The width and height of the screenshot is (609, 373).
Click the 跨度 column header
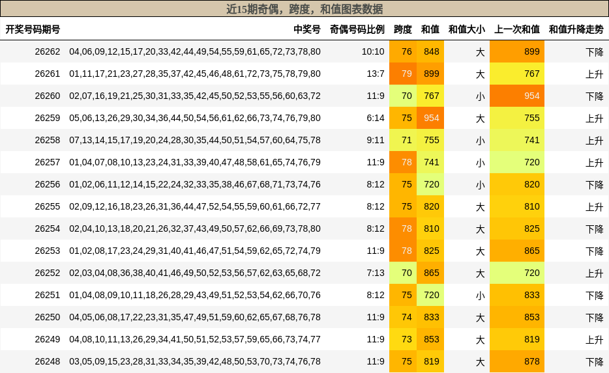[x=402, y=29]
